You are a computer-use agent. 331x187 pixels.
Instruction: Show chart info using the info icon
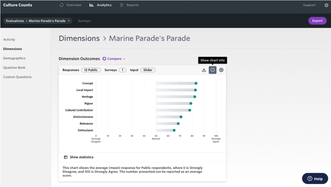[x=212, y=70]
